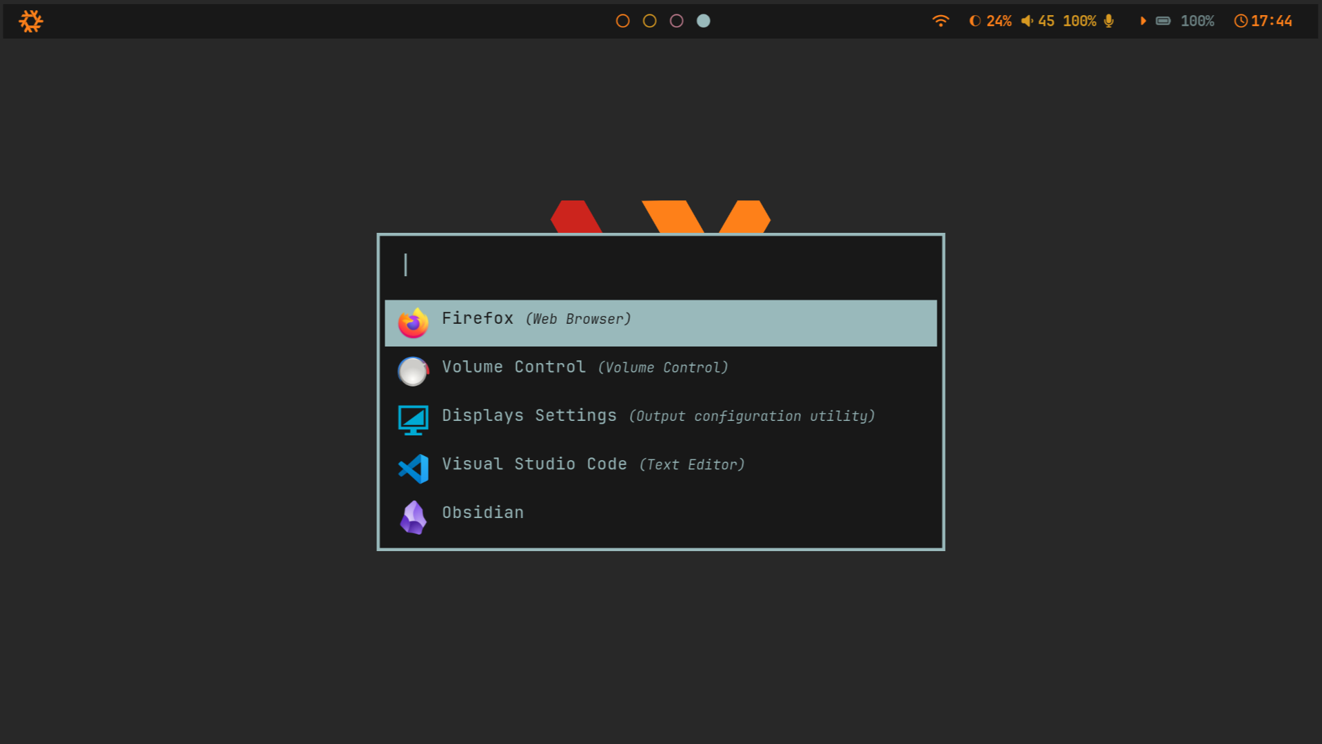This screenshot has width=1322, height=744.
Task: Click the battery icon in the bar
Action: point(1163,21)
